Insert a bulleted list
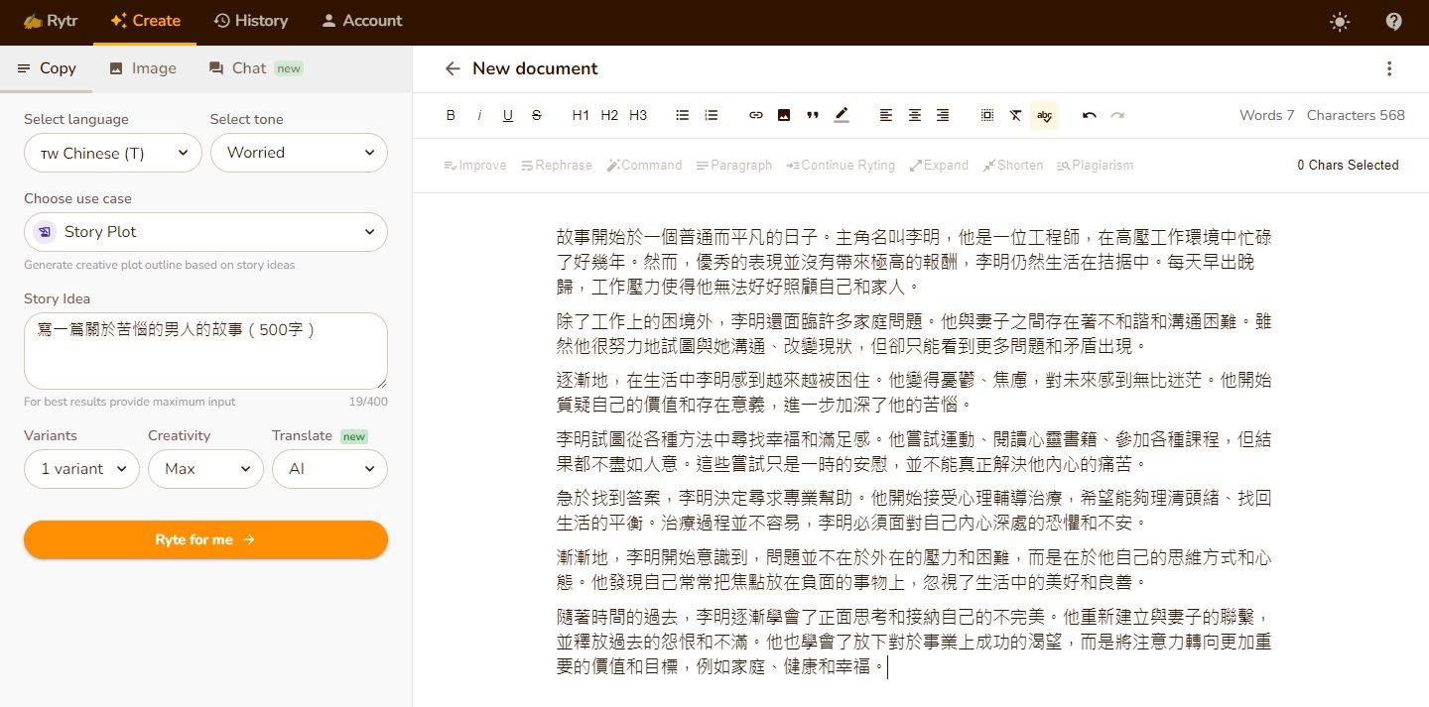Viewport: 1429px width, 707px height. pyautogui.click(x=683, y=115)
